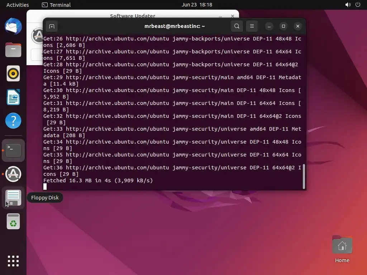Viewport: 367px width, 275px height.
Task: Open the terminal hamburger menu
Action: pos(252,26)
